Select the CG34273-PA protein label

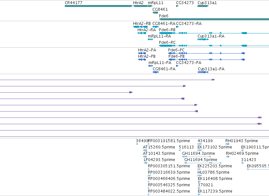tap(189, 63)
